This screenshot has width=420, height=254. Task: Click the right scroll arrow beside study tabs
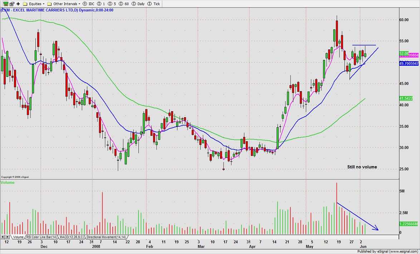tap(8, 237)
